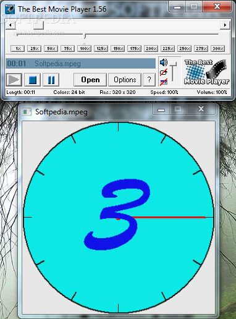
Task: Pause the movie with the Pause button
Action: click(x=51, y=80)
